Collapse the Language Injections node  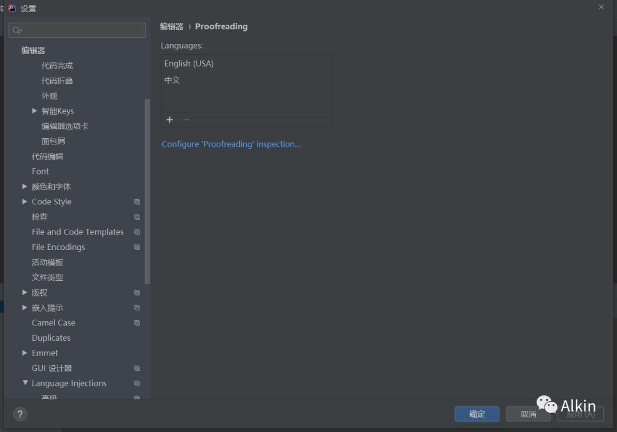tap(25, 382)
